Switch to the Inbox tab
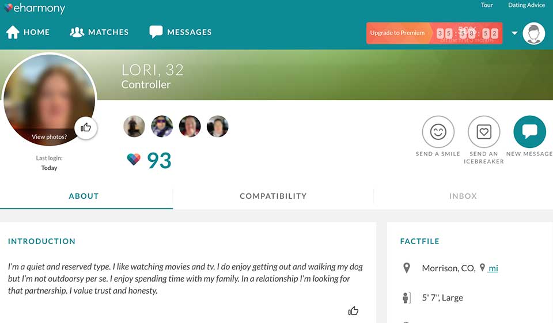This screenshot has width=553, height=323. [463, 196]
